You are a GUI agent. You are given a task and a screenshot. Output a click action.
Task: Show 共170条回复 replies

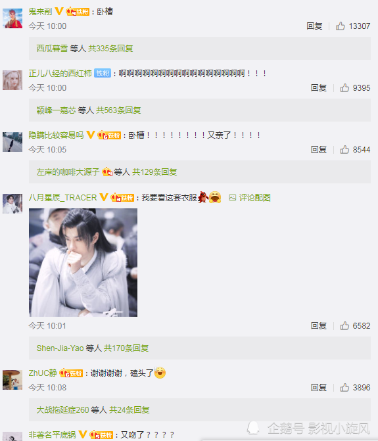coord(126,348)
